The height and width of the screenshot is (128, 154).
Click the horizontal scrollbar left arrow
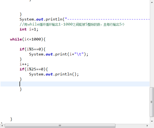pos(2,126)
